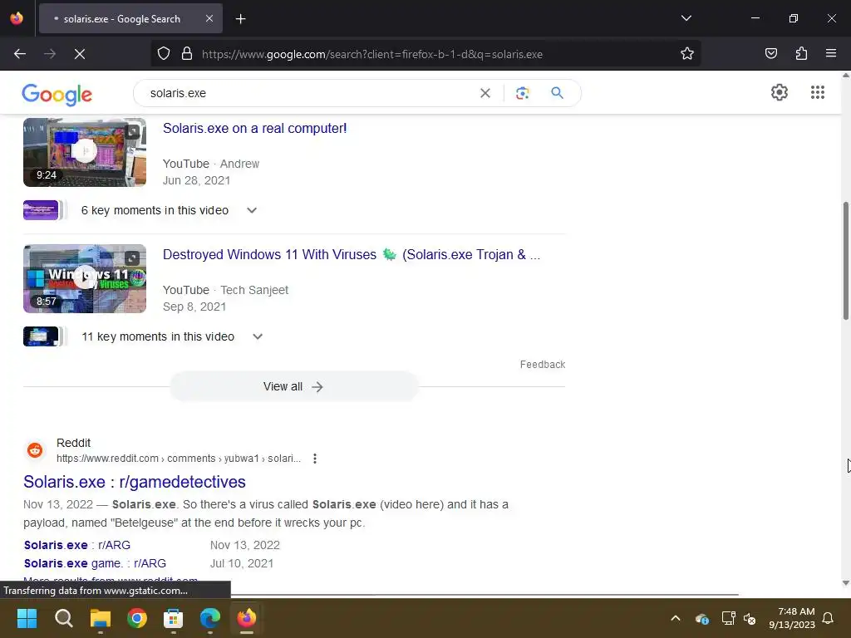Open Reddit result three-dot menu

click(x=315, y=459)
